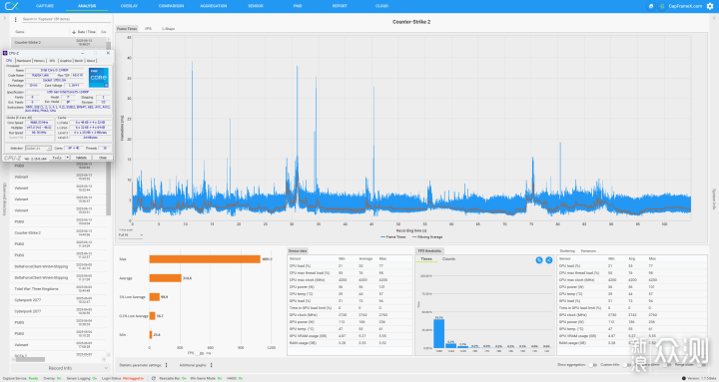Open the Y-Axis scale Full fit dropdown

coord(130,235)
